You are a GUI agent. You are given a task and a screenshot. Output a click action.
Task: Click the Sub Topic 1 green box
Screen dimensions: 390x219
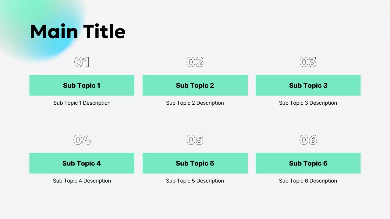pos(82,85)
